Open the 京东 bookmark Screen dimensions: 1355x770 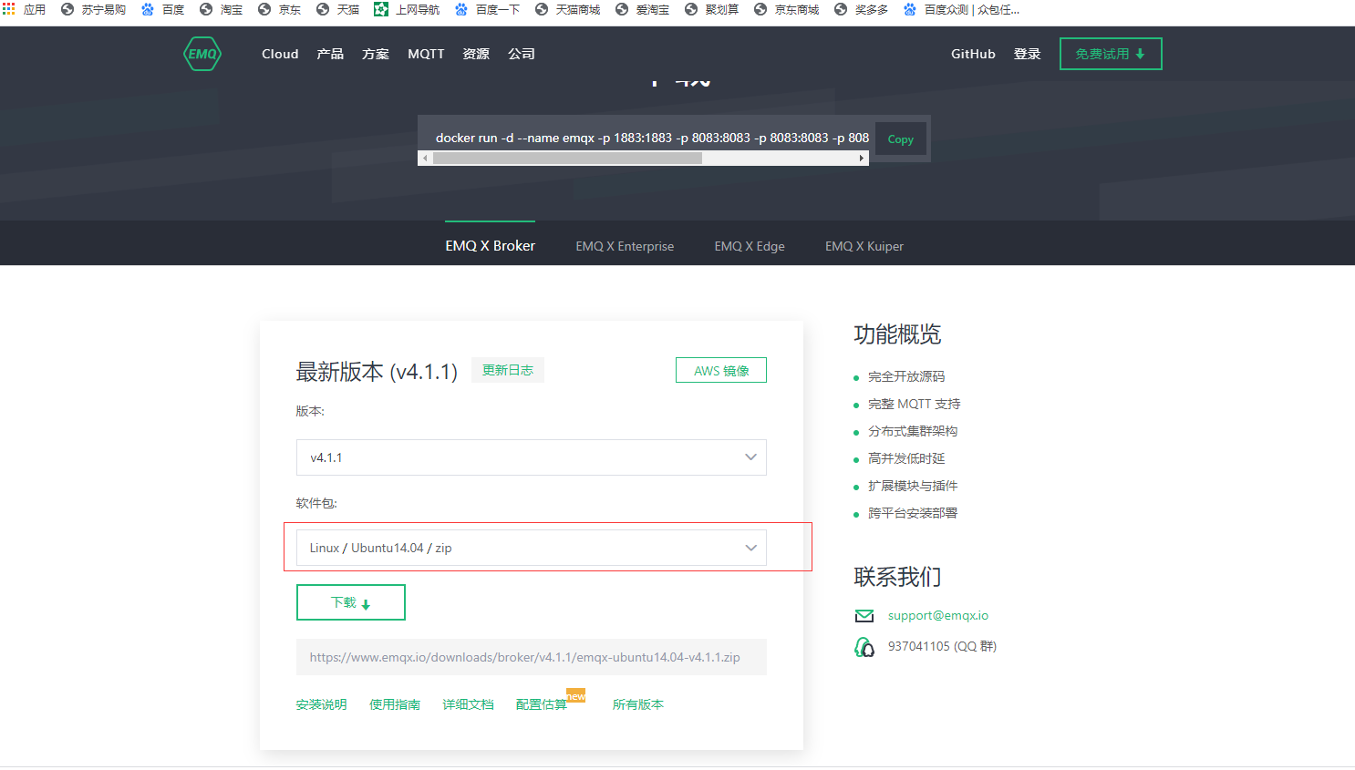pos(279,9)
